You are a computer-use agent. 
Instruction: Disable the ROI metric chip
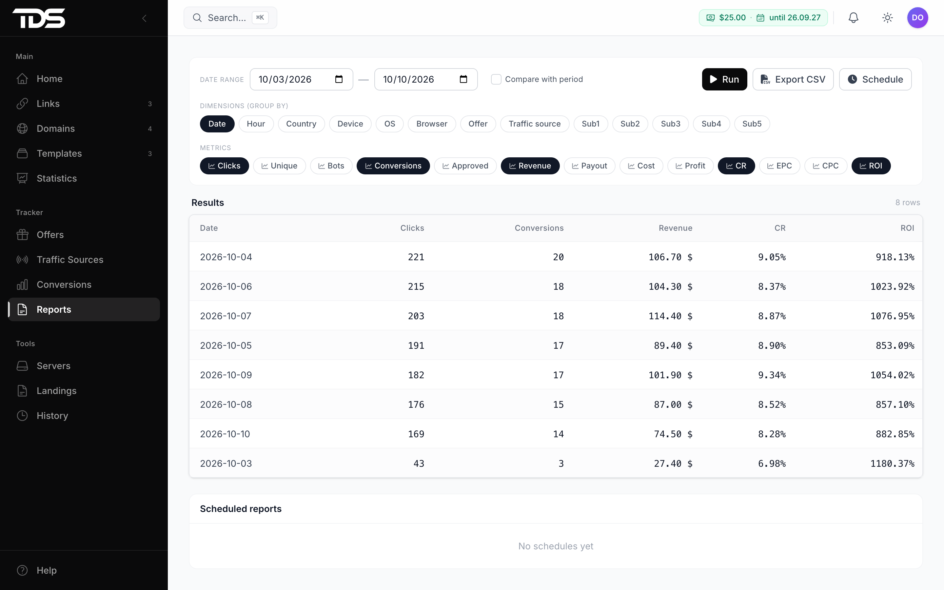871,166
